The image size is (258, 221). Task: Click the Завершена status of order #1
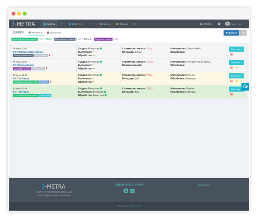(x=45, y=95)
